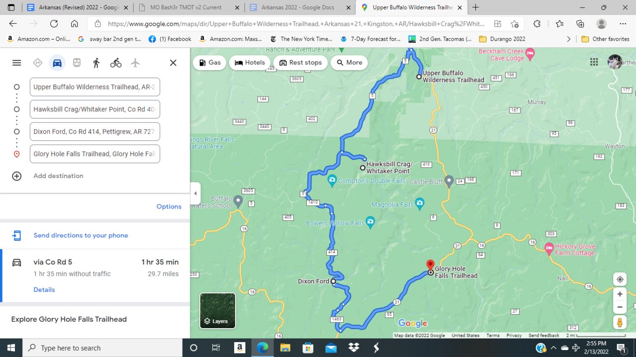The width and height of the screenshot is (636, 357).
Task: Switch to transit directions mode
Action: click(x=77, y=63)
